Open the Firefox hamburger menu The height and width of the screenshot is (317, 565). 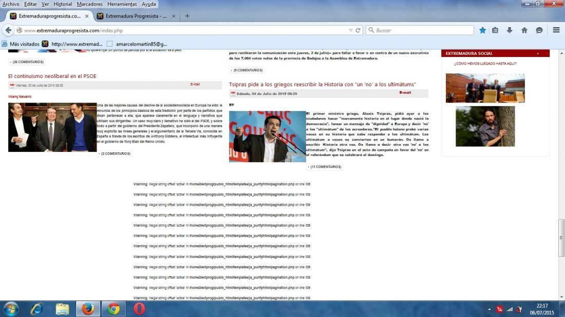coord(556,30)
